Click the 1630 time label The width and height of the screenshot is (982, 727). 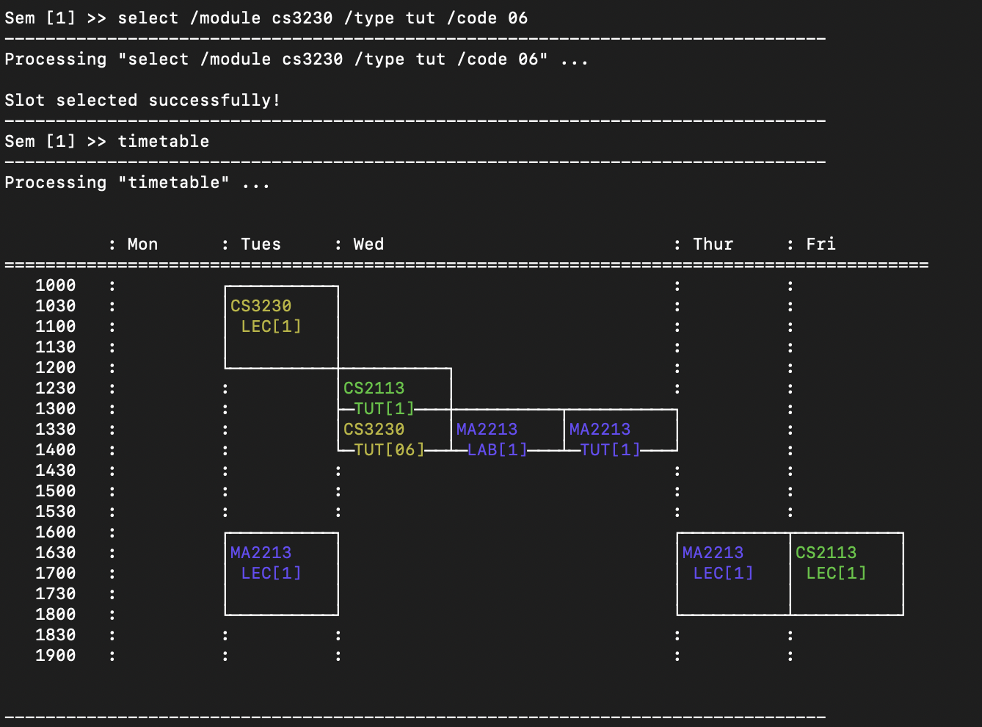56,553
